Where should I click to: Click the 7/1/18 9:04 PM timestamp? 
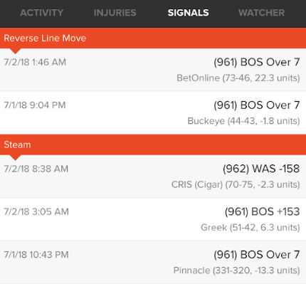[x=35, y=105]
